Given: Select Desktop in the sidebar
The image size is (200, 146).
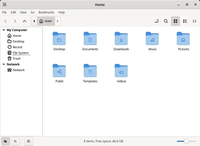Looking at the screenshot, I should (x=18, y=41).
